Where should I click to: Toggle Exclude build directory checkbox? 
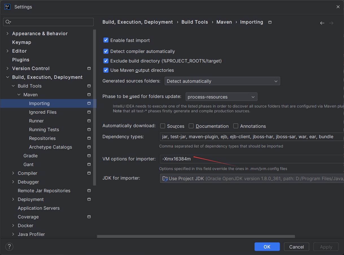pyautogui.click(x=106, y=61)
